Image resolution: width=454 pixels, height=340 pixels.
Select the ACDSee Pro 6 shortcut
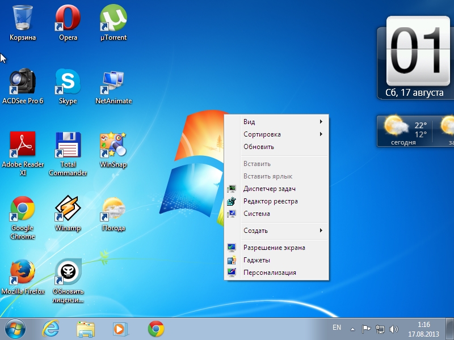tap(23, 86)
